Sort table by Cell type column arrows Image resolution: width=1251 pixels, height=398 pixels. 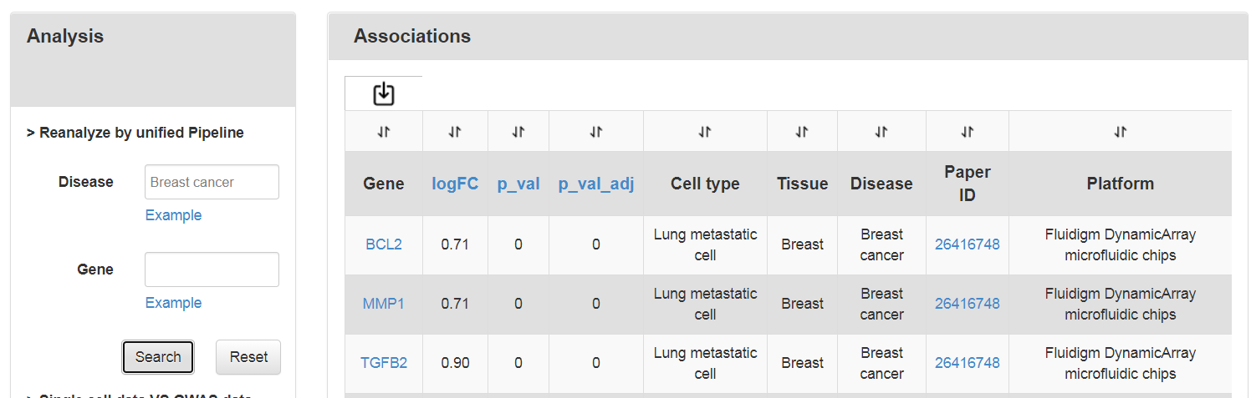point(705,132)
